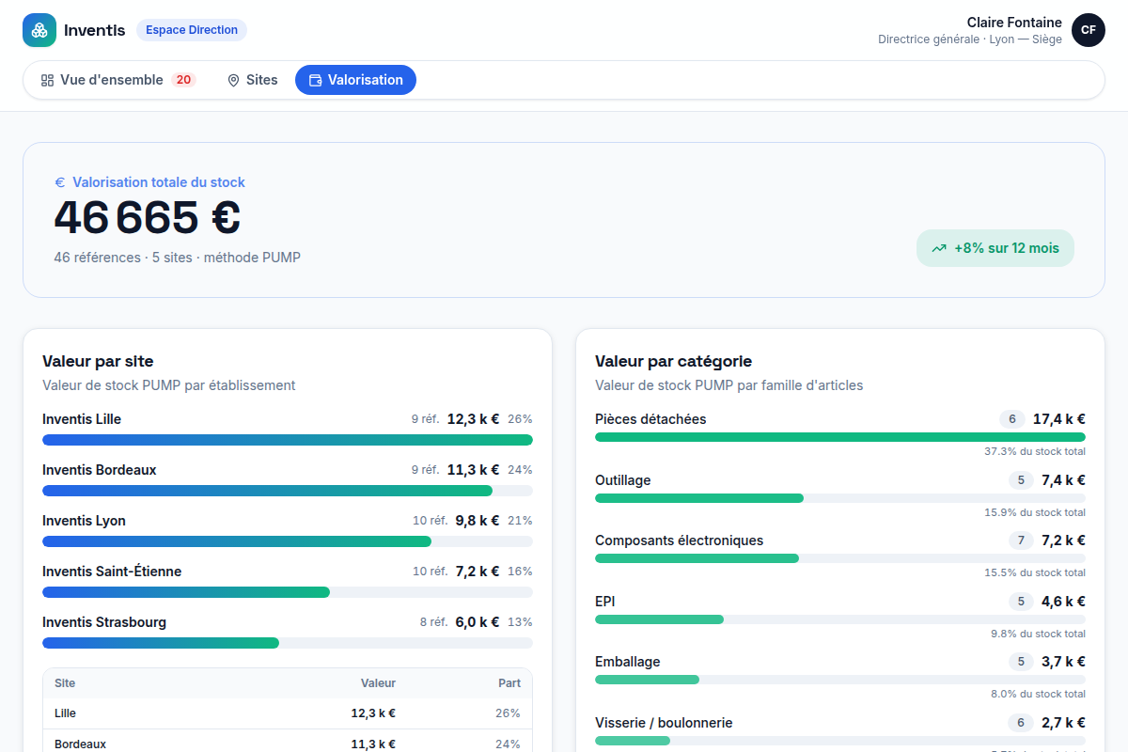
Task: Click the Espace Direction badge
Action: (192, 30)
